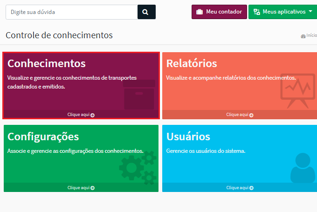Image resolution: width=317 pixels, height=212 pixels.
Task: Click the arrow icon in Relatórios footer
Action: coord(251,115)
